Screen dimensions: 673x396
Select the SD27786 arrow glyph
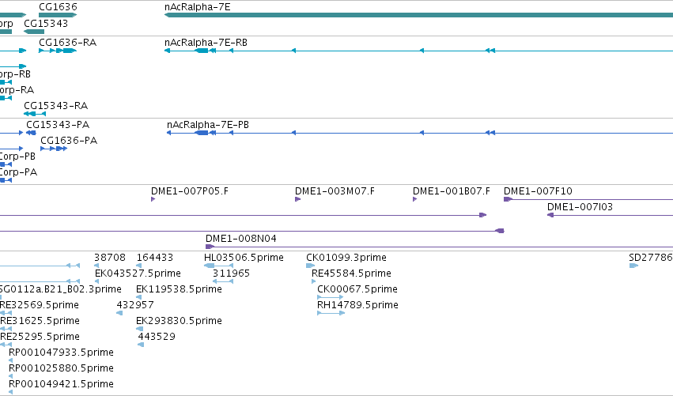633,266
